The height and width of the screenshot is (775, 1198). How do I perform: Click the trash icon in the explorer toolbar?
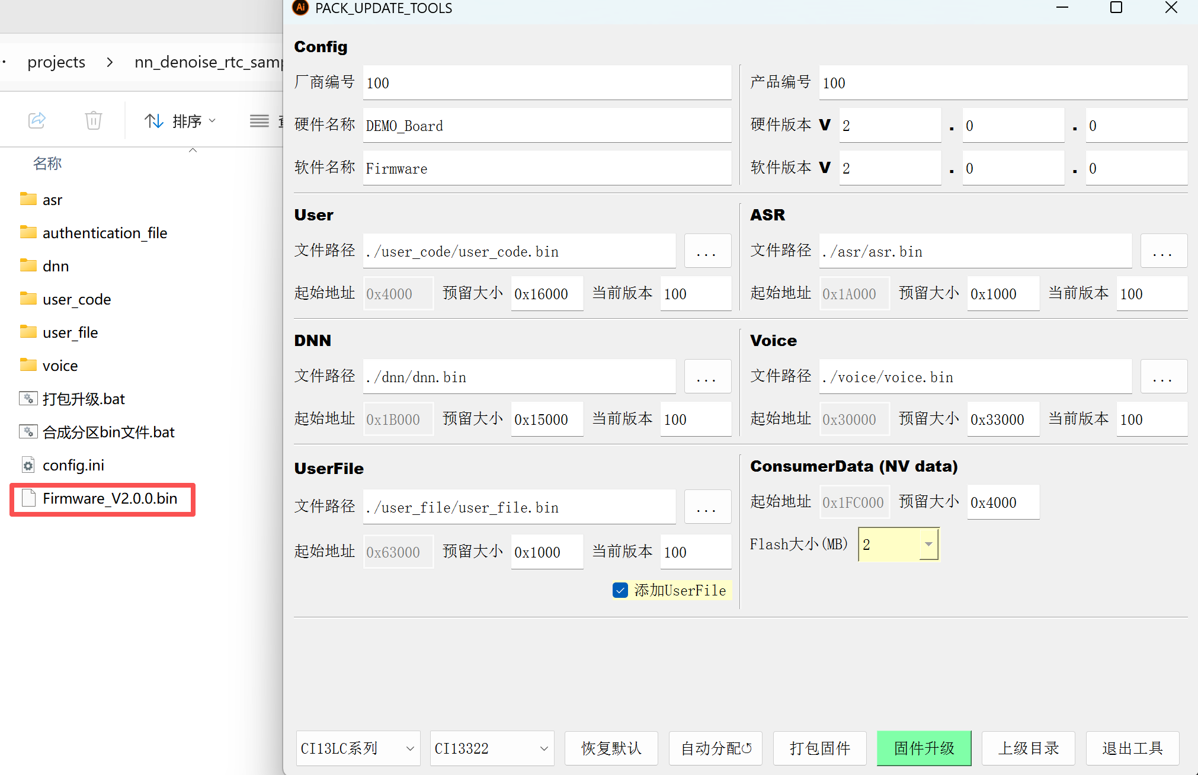[93, 120]
